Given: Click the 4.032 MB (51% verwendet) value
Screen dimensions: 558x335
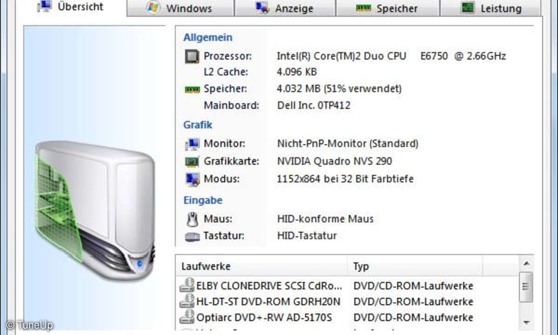Looking at the screenshot, I should (339, 88).
